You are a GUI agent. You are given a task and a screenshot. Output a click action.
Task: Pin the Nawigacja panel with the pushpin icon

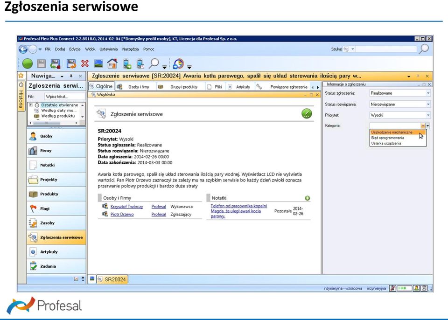tap(71, 76)
